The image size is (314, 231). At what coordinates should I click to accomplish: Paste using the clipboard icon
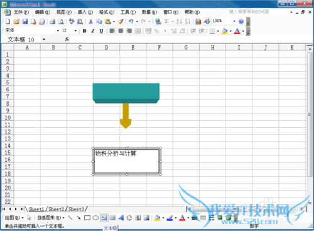108,21
